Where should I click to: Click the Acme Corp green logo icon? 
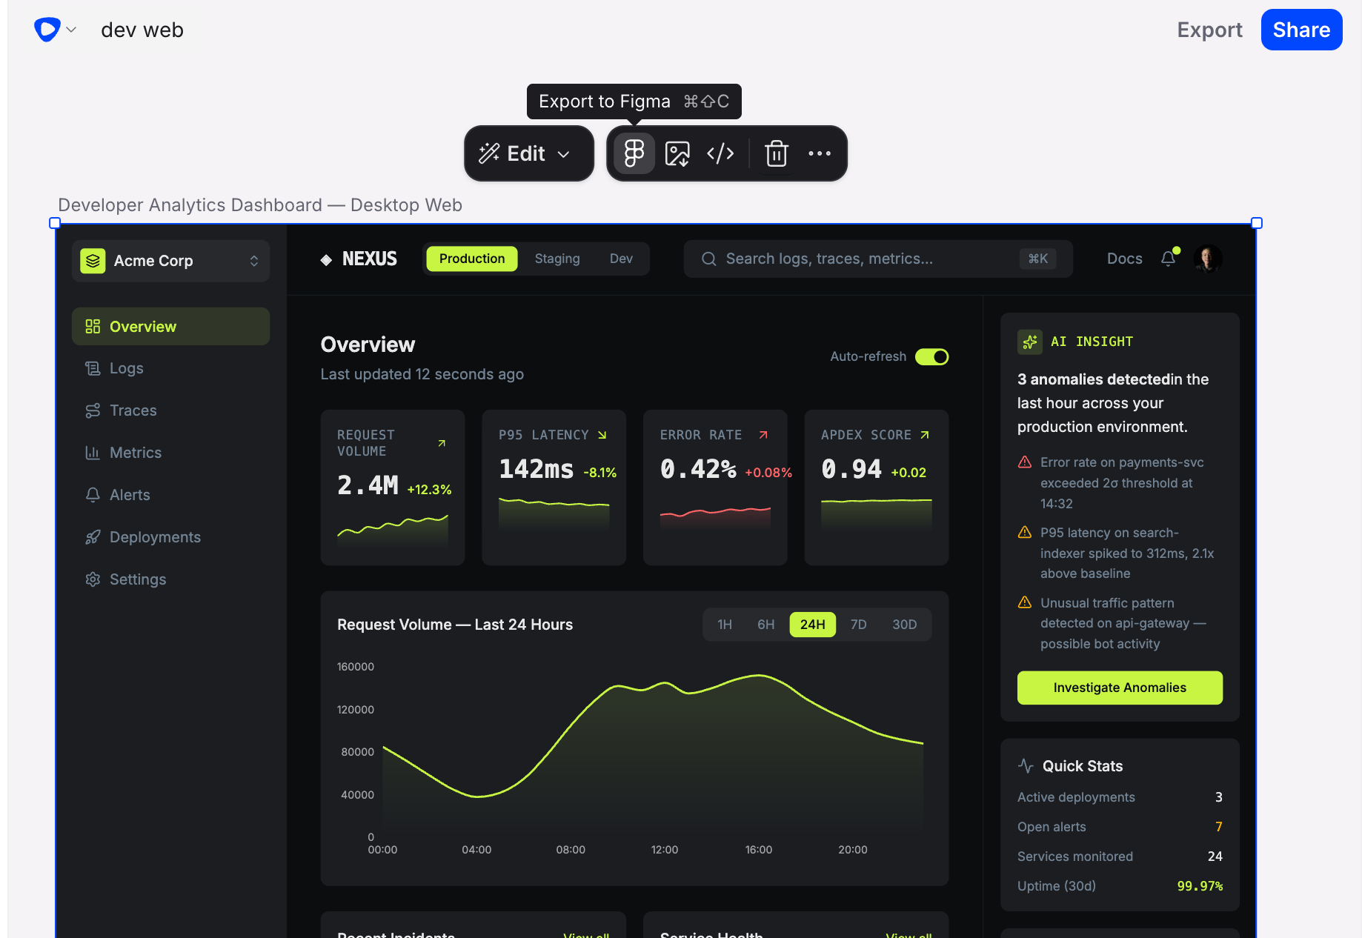tap(93, 261)
